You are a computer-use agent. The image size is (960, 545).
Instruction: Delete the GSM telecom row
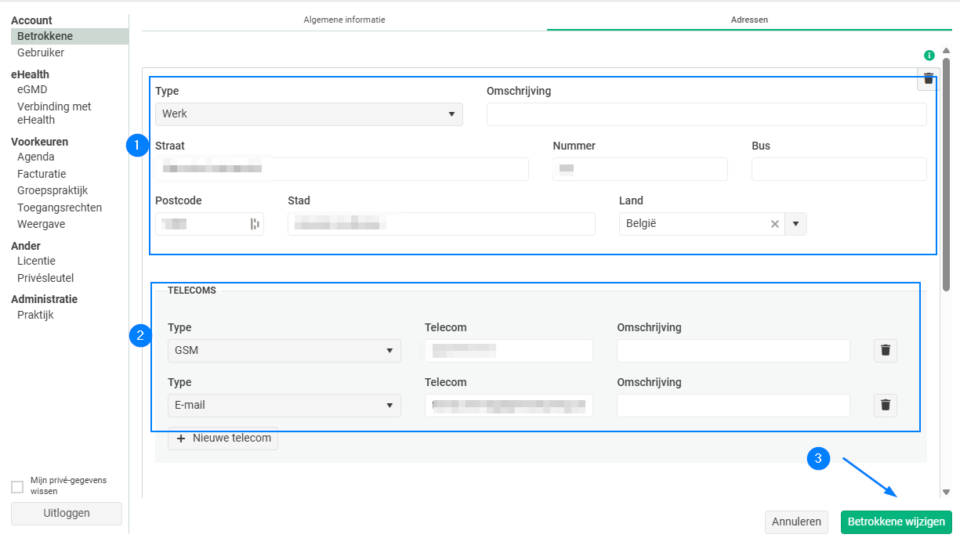pos(886,351)
